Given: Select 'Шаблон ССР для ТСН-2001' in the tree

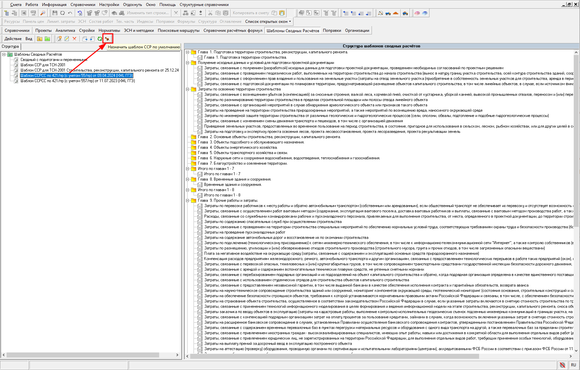Looking at the screenshot, I should (x=43, y=65).
